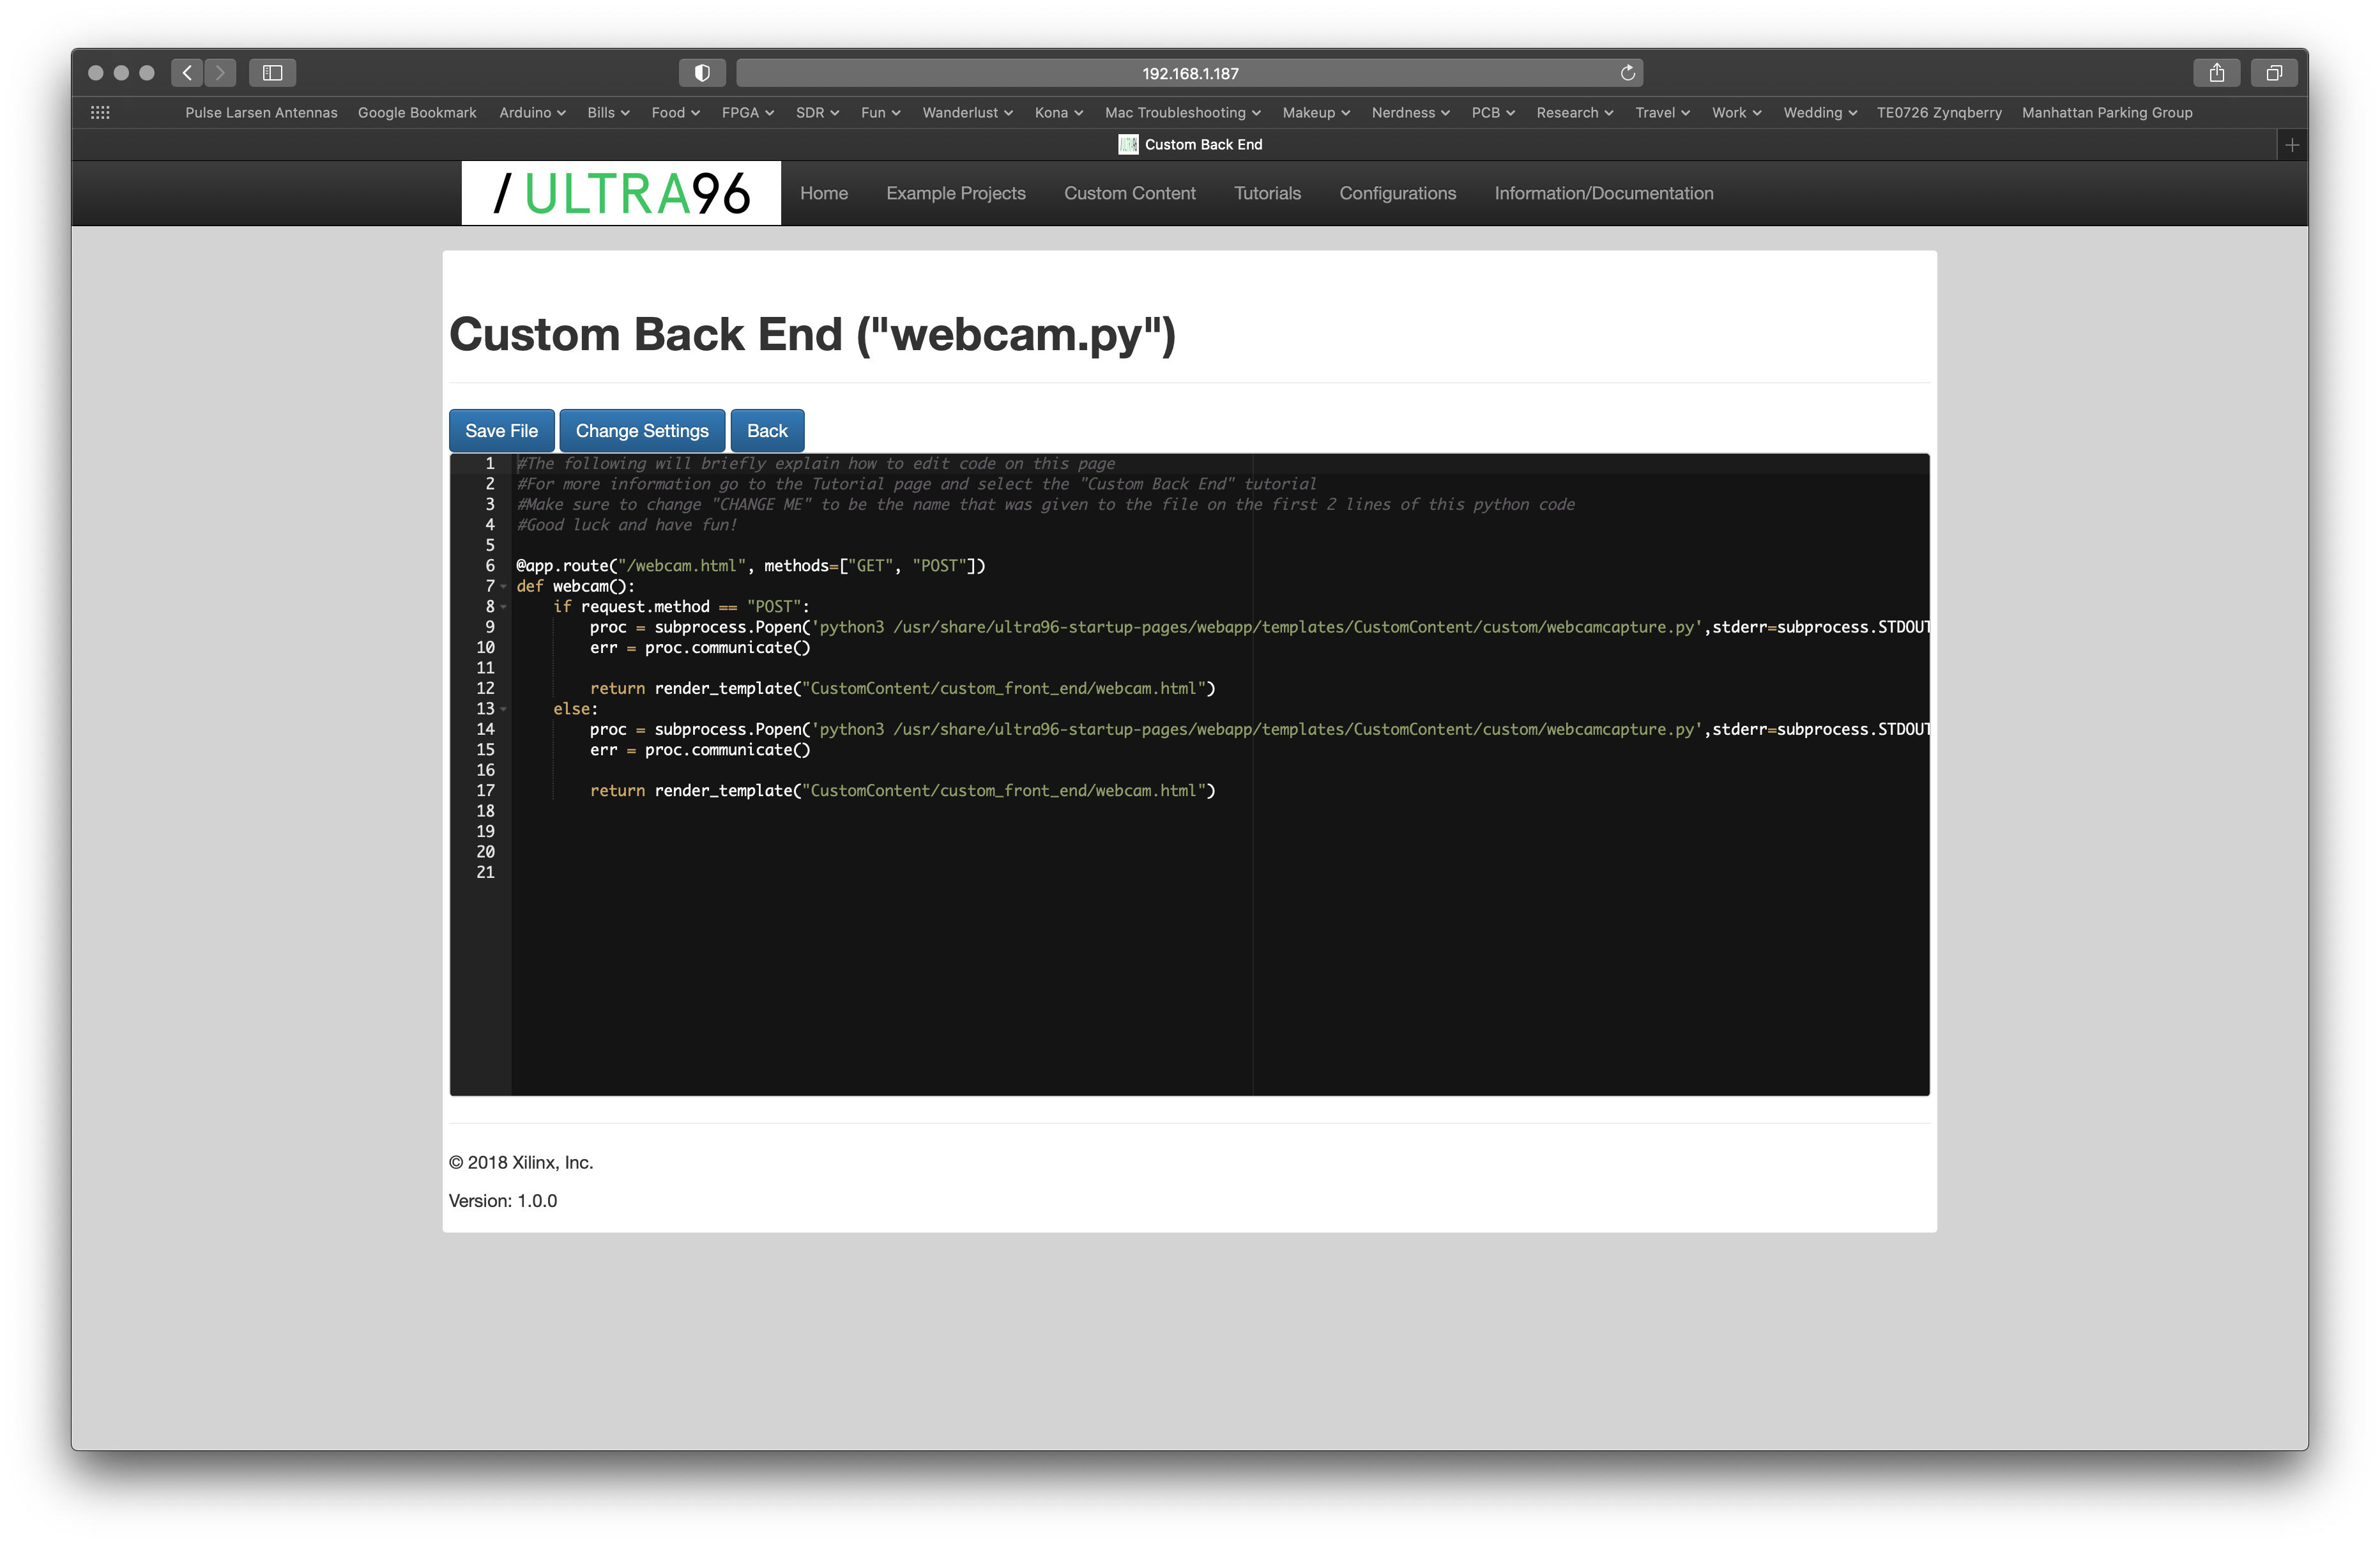The height and width of the screenshot is (1545, 2380).
Task: Expand the PCB bookmarks folder
Action: 1493,113
